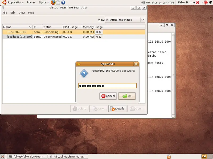
Task: Open the View menu in menu bar
Action: click(x=22, y=13)
